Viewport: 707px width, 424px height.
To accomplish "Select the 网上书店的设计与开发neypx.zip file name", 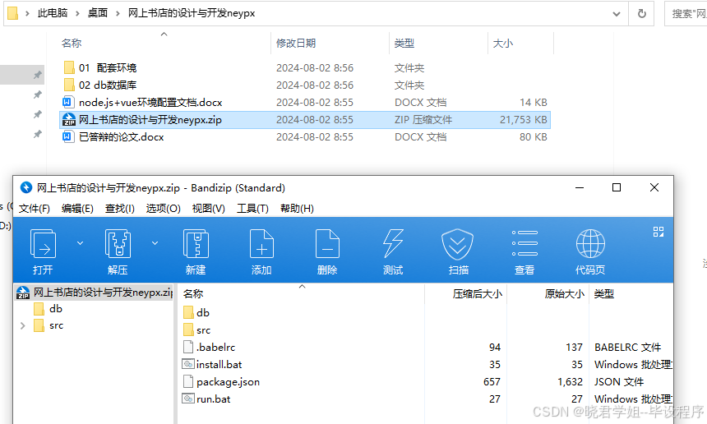I will [x=150, y=120].
